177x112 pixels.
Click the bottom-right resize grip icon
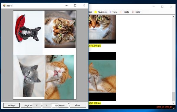[x=174, y=108]
